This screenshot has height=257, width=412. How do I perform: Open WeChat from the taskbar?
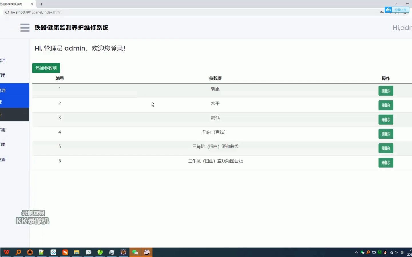click(135, 252)
